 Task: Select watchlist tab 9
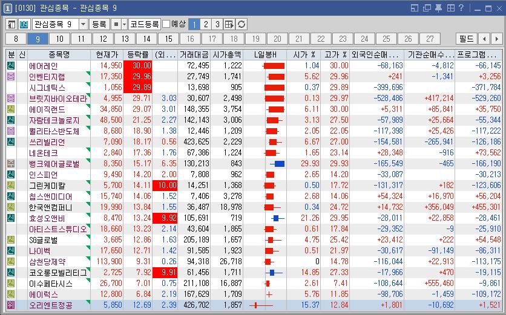coord(38,39)
